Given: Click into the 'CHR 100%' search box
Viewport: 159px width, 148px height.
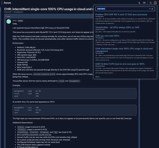Looking at the screenshot, I should (122, 9).
